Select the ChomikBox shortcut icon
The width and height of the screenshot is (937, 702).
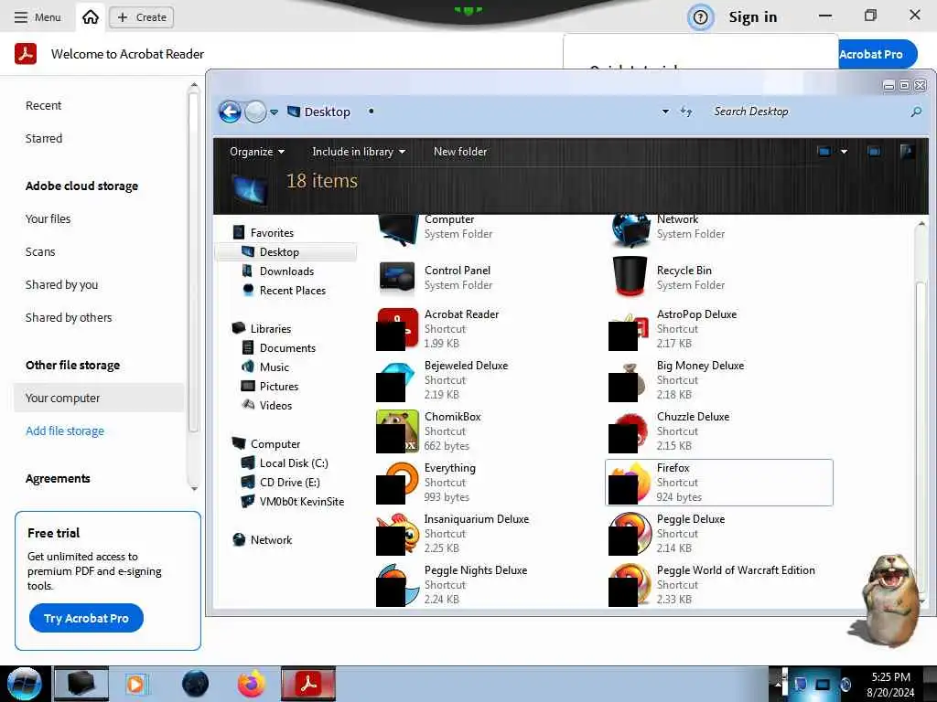[397, 431]
